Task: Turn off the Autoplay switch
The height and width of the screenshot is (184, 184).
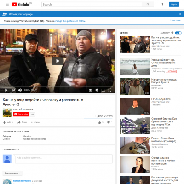Action: [x=178, y=33]
